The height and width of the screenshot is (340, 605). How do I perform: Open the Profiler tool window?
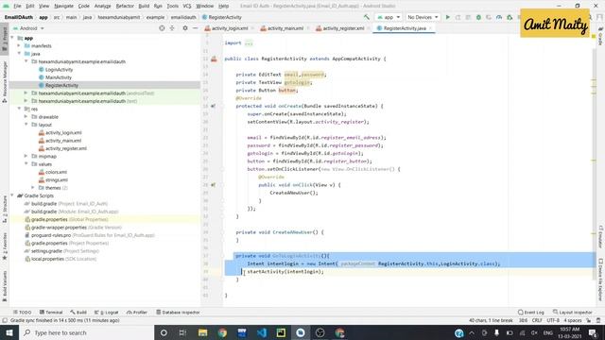pyautogui.click(x=137, y=313)
